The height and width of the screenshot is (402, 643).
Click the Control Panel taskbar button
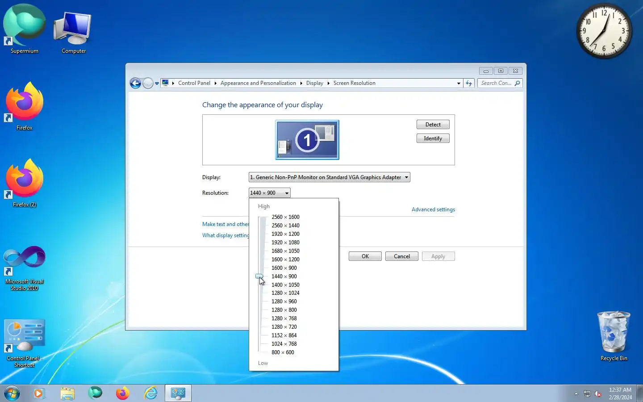coord(178,393)
